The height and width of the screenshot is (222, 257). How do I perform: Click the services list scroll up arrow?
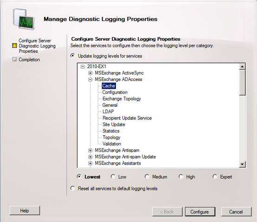[x=242, y=67]
